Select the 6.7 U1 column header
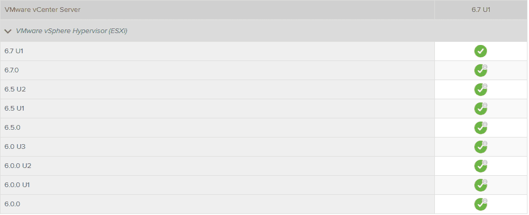The height and width of the screenshot is (215, 529). point(480,10)
